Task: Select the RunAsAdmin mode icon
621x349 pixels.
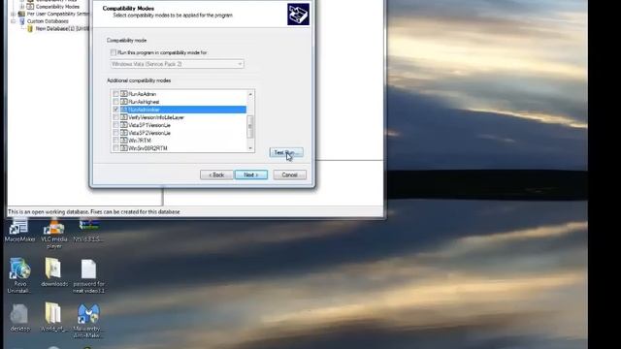Action: pos(123,94)
